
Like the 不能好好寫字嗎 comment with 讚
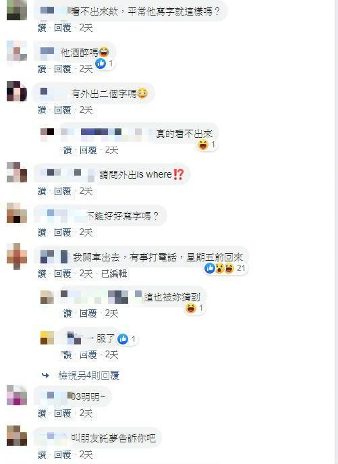click(42, 232)
